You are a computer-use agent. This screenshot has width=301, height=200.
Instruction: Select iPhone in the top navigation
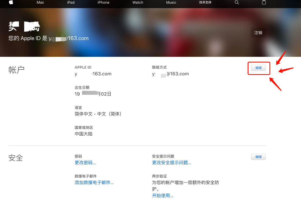click(104, 2)
